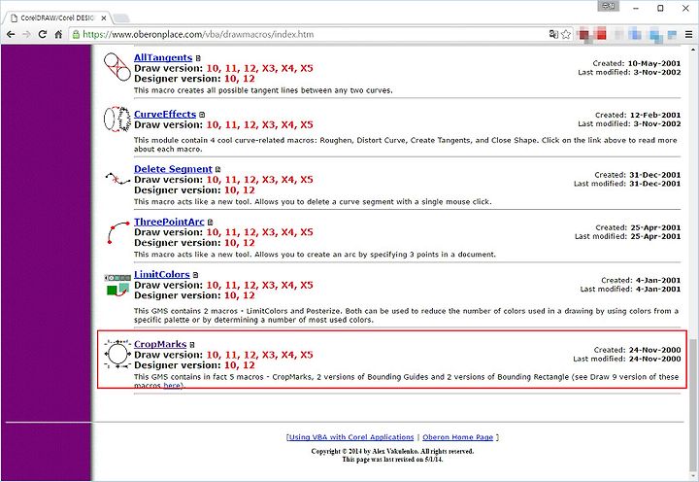Screen dimensions: 699x482
Task: Click the oberonplace.com URL address field
Action: (308, 34)
